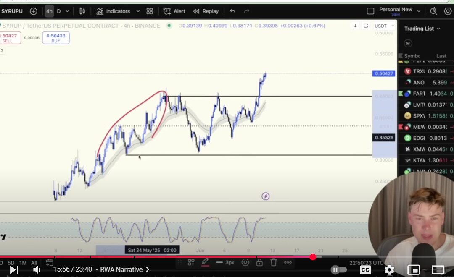Open drawing templates icon in floating toolbar
This screenshot has height=277, width=454.
point(191,263)
